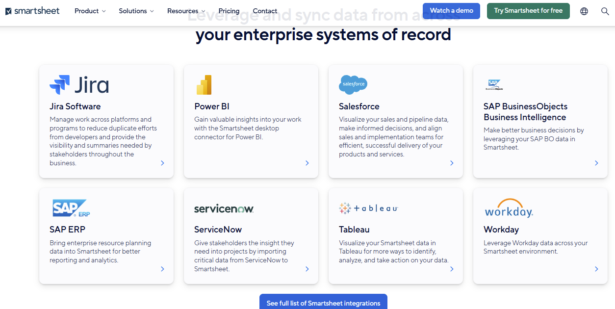Follow the arrow on Workday card
This screenshot has height=309, width=615.
click(x=597, y=269)
